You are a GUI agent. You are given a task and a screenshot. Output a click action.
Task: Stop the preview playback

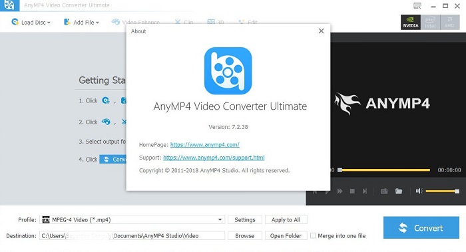[x=352, y=191]
